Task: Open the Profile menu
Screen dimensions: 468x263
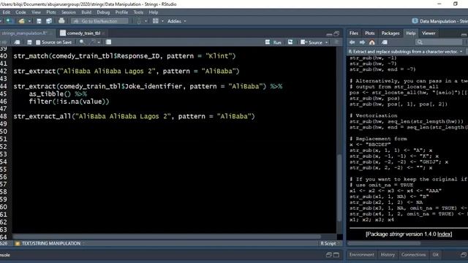Action: [121, 12]
